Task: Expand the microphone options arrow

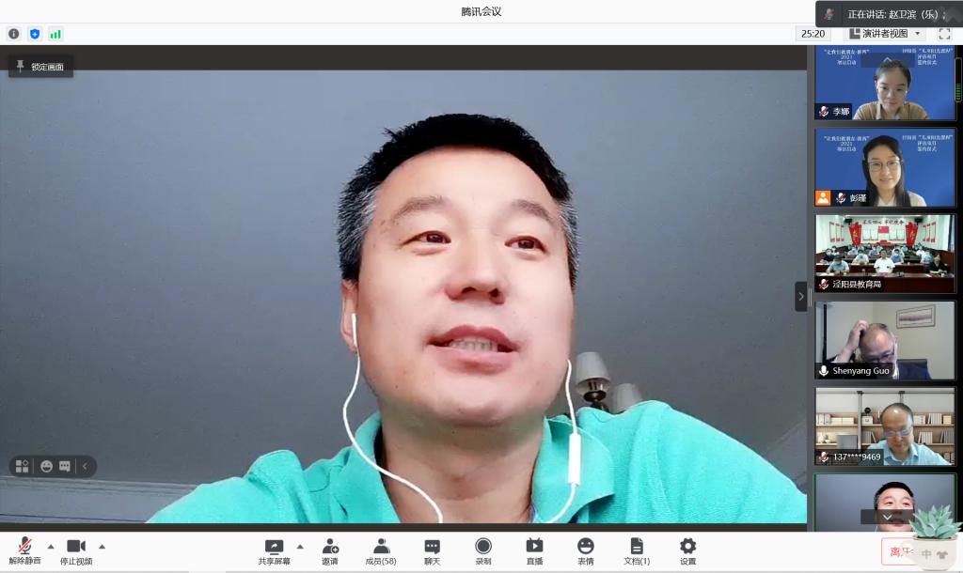Action: 51,546
